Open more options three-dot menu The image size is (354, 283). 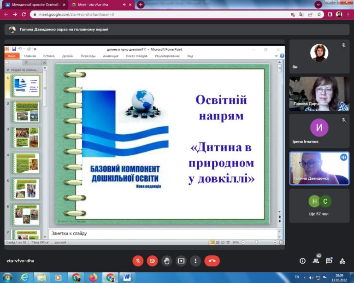coord(195,261)
